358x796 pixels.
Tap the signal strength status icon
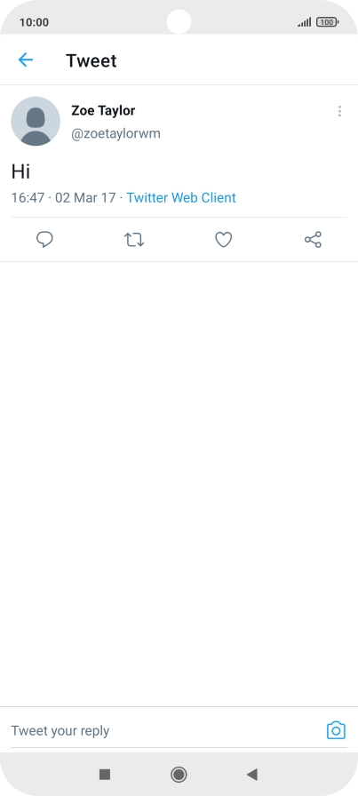[305, 22]
